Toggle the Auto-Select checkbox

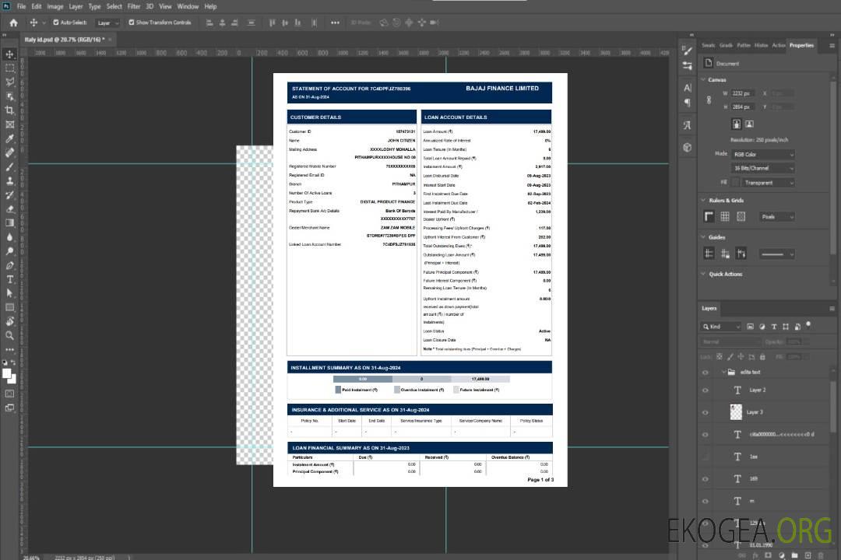(x=56, y=23)
